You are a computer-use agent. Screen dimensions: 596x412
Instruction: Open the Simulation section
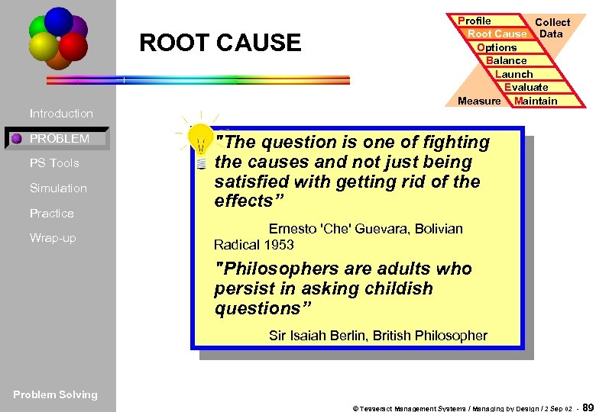(58, 188)
